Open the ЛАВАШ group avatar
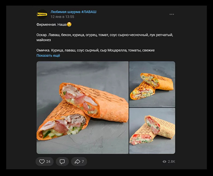This screenshot has width=213, height=176. point(42,14)
